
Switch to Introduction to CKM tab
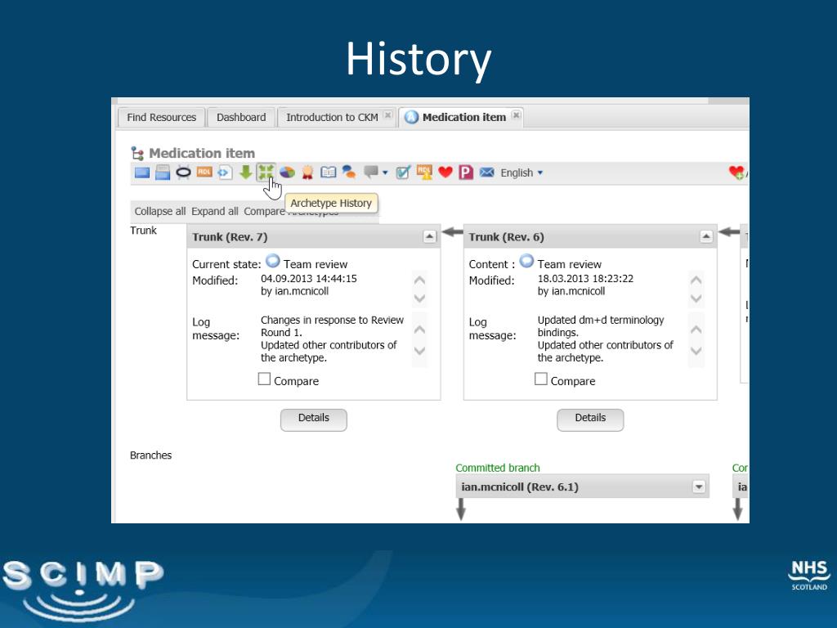click(x=332, y=118)
